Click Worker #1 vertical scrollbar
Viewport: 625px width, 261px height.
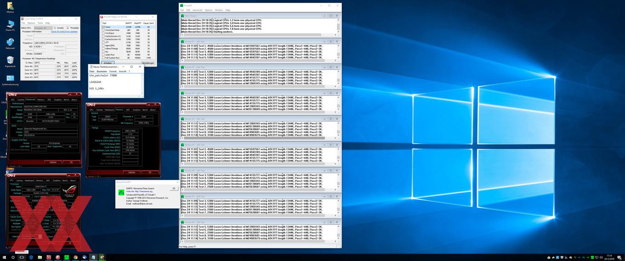click(x=339, y=52)
